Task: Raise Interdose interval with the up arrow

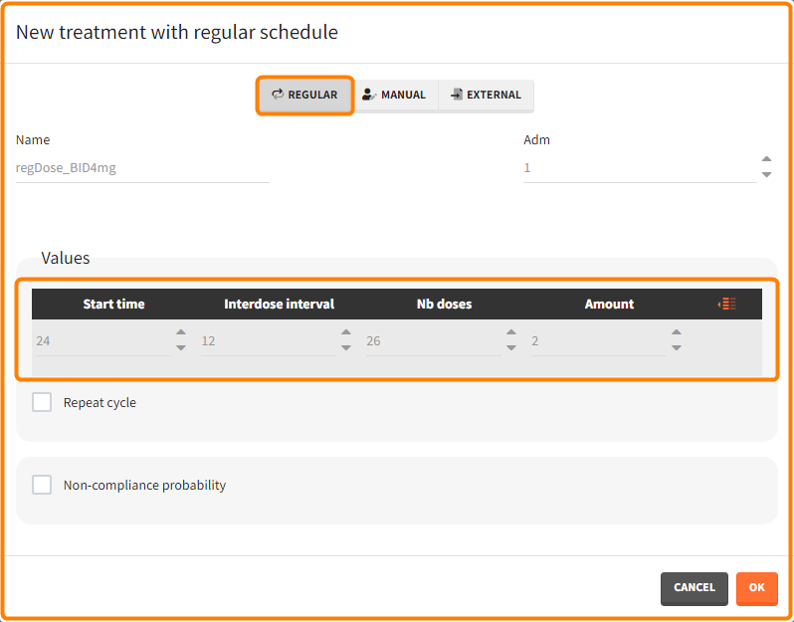Action: click(345, 333)
